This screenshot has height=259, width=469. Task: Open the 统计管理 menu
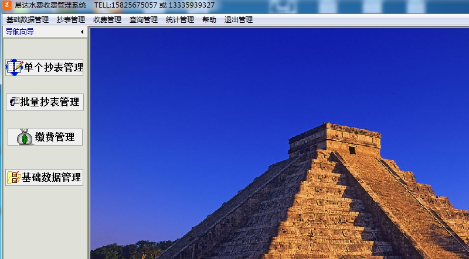[180, 20]
